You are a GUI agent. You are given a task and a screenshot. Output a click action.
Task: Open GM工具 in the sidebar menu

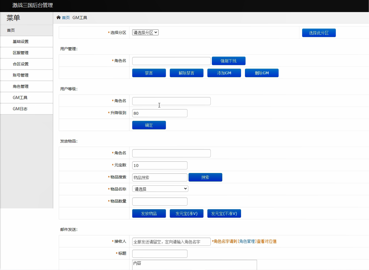coord(27,97)
